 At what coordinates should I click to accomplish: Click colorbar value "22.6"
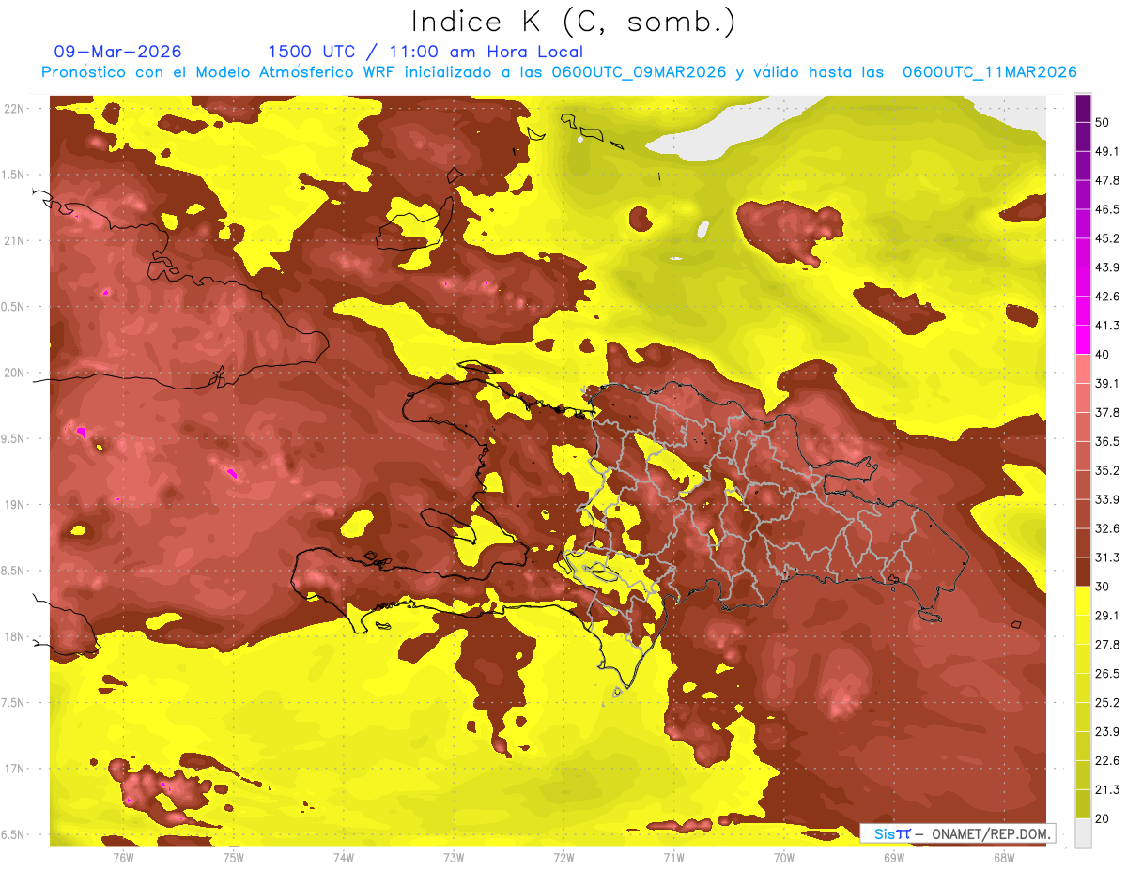pos(1107,761)
